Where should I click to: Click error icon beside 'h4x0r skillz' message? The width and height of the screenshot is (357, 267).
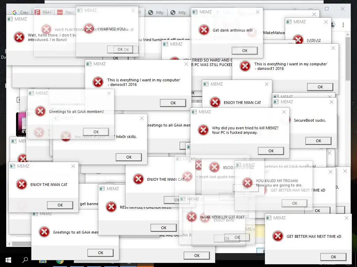pyautogui.click(x=66, y=136)
